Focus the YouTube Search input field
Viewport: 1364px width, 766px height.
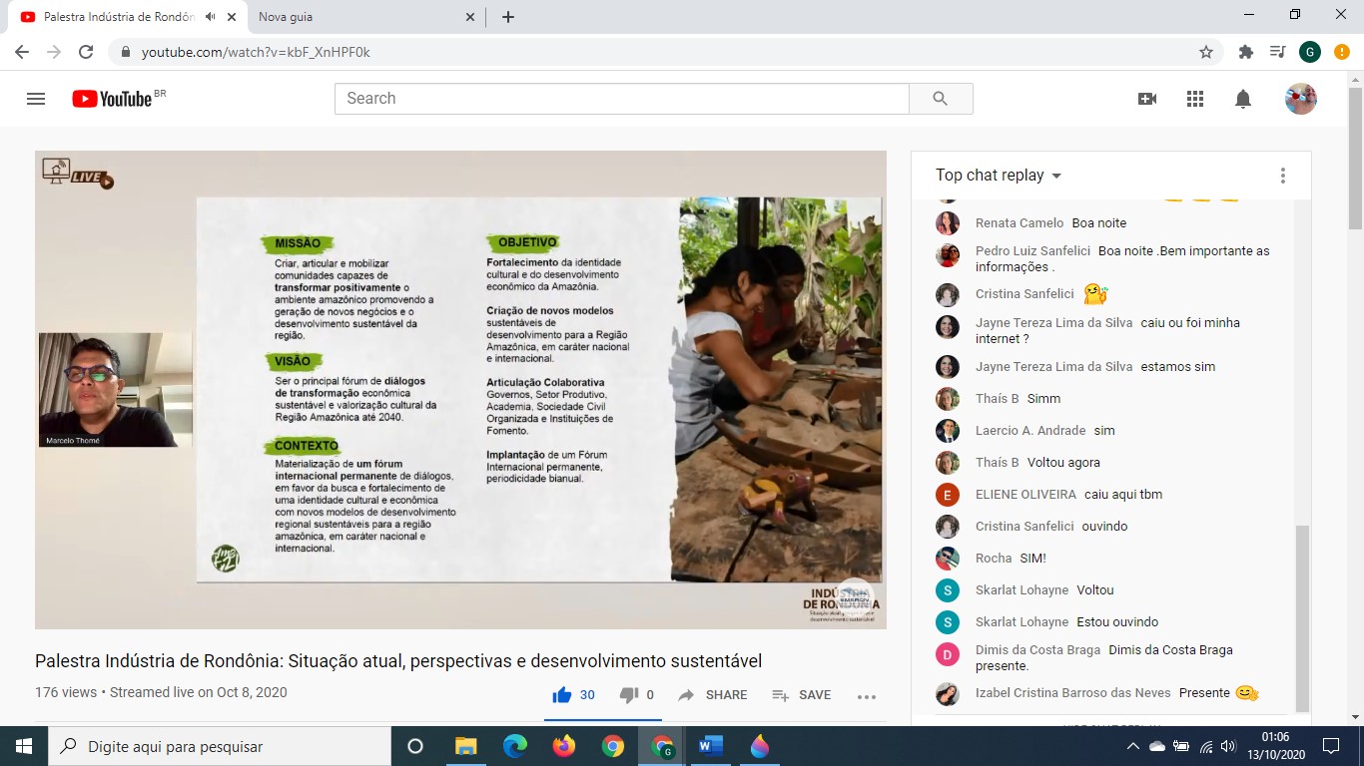point(621,99)
